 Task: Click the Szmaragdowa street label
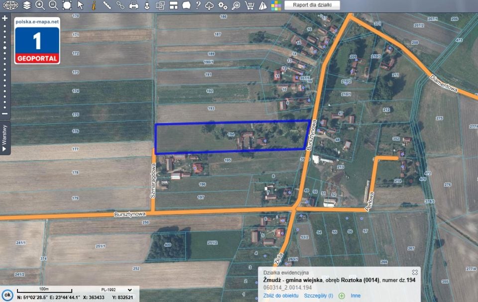[153, 181]
